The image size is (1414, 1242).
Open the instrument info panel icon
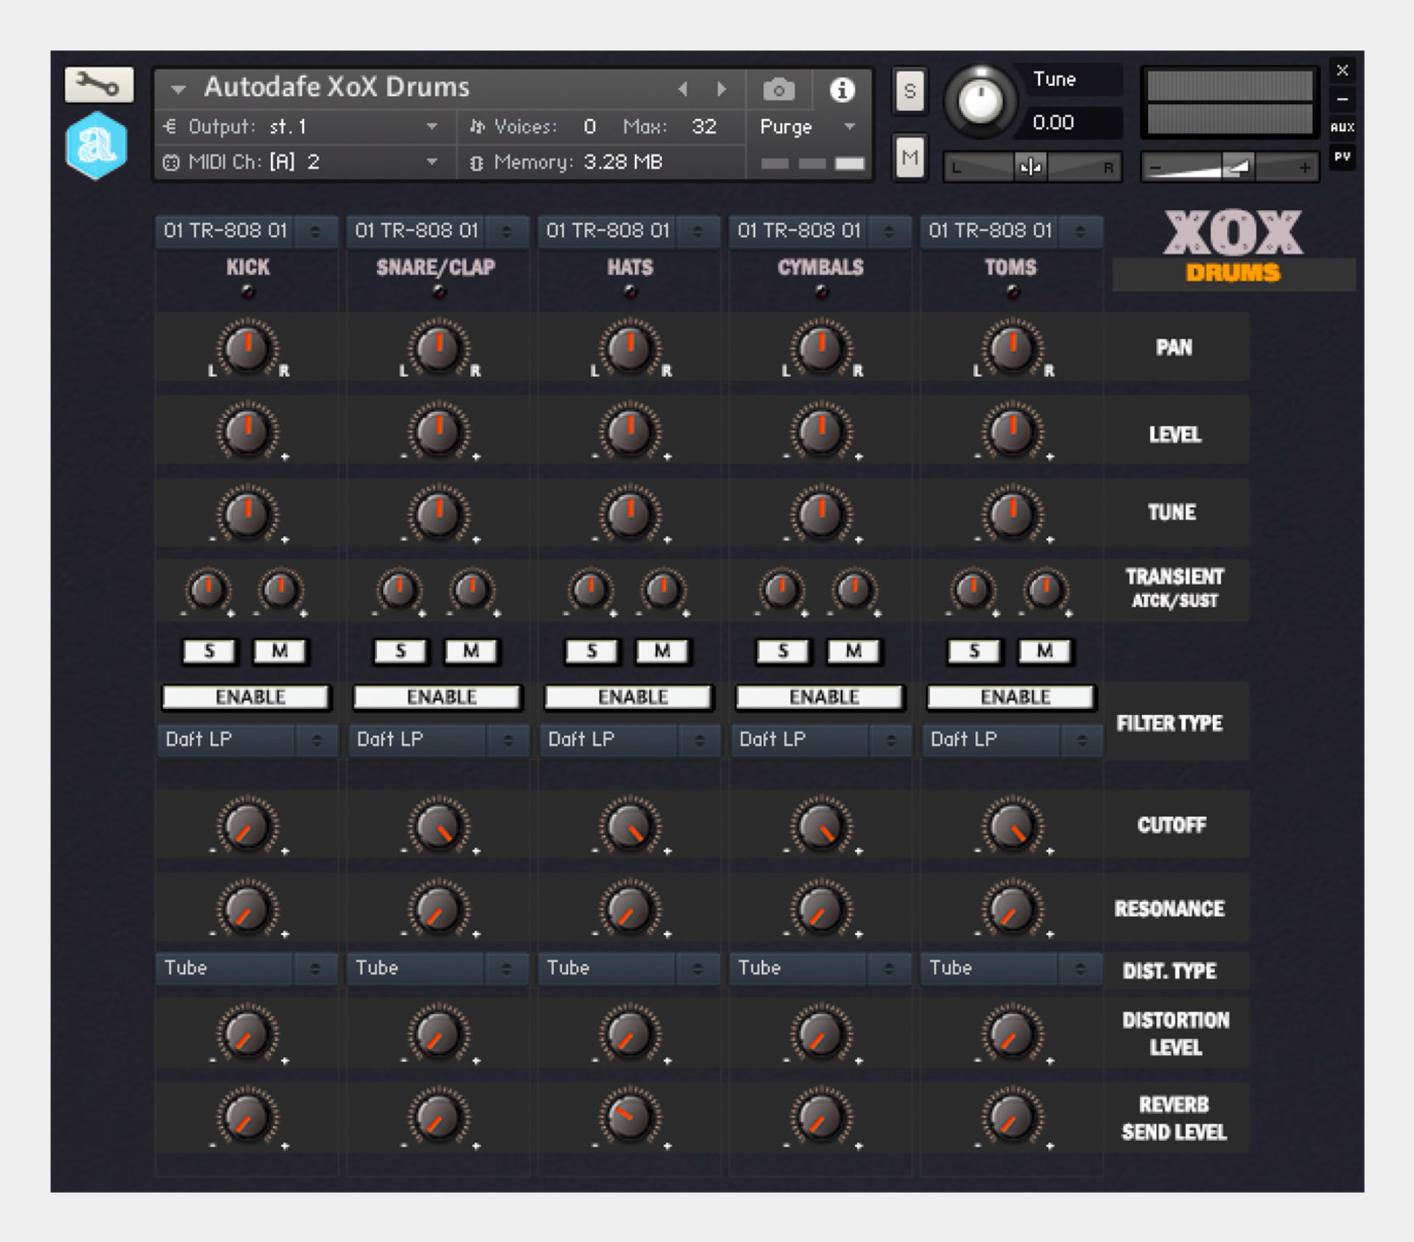tap(844, 88)
